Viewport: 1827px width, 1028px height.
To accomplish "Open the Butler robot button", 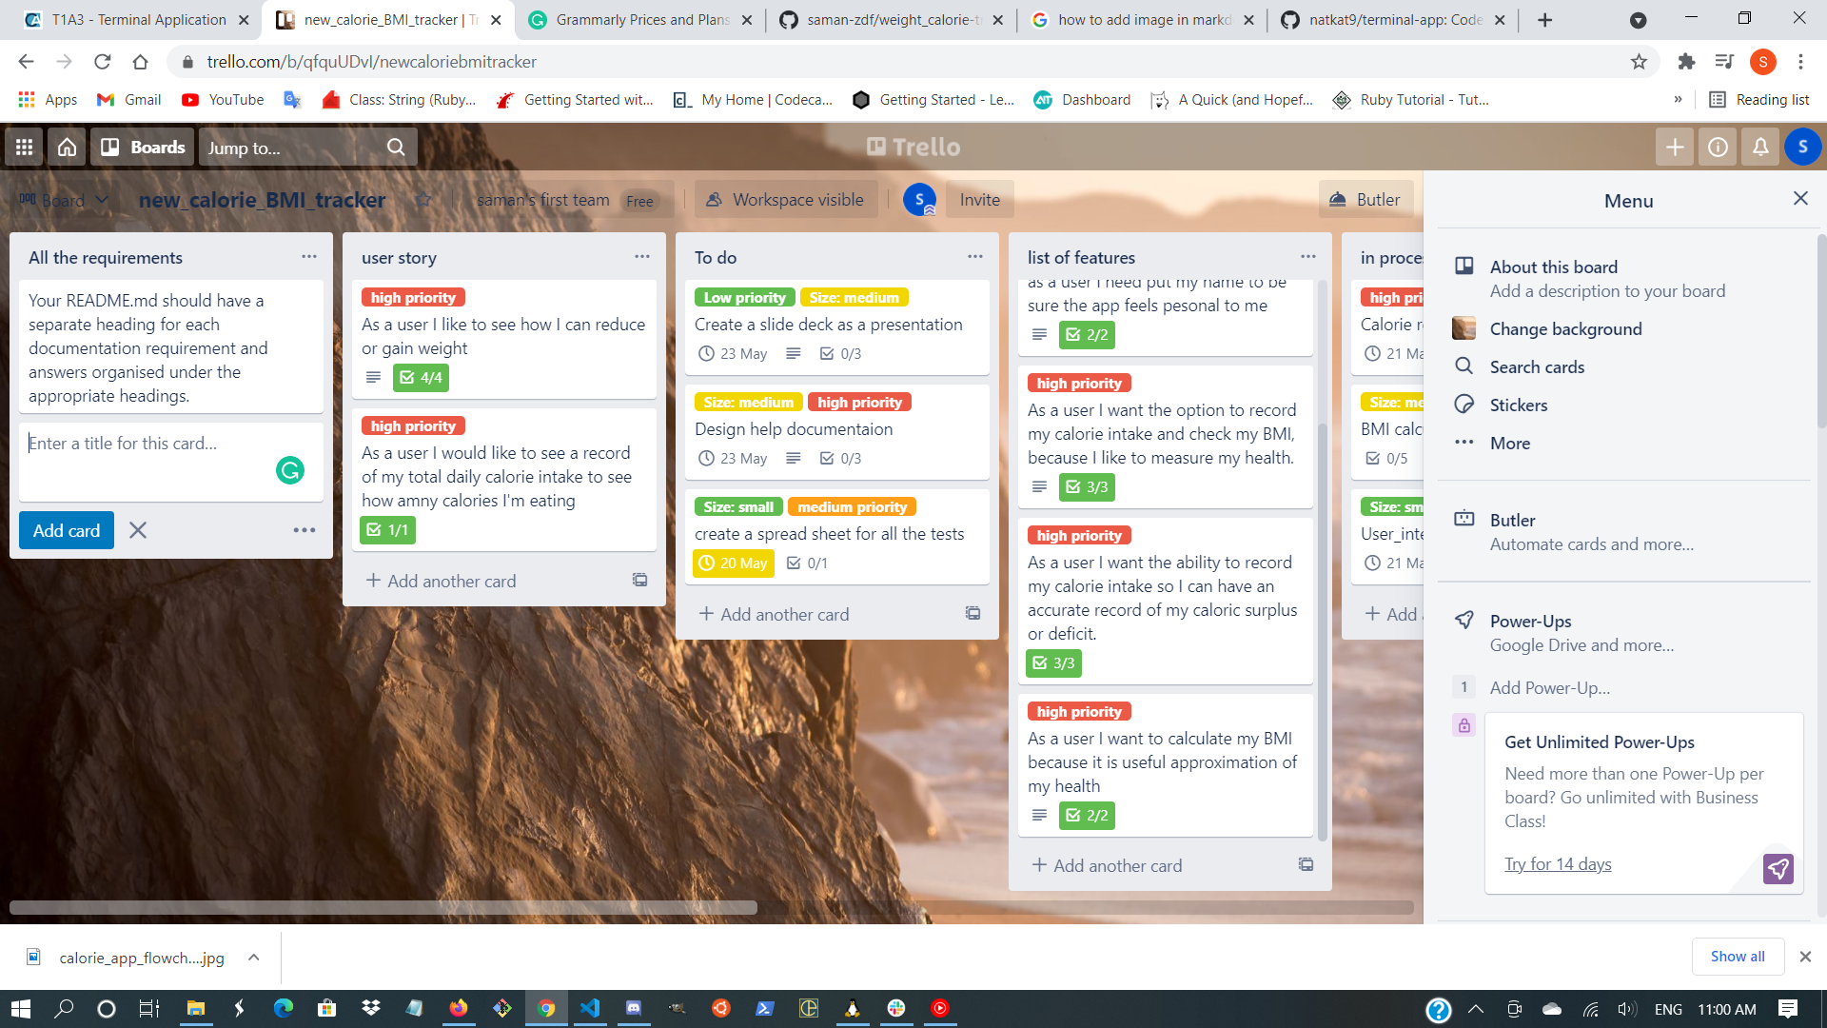I will 1365,200.
